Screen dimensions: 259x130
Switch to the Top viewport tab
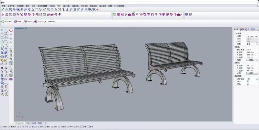coord(28,123)
